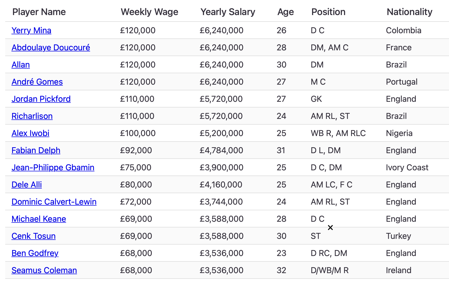Click the Nationality column header
Image resolution: width=449 pixels, height=283 pixels.
410,12
